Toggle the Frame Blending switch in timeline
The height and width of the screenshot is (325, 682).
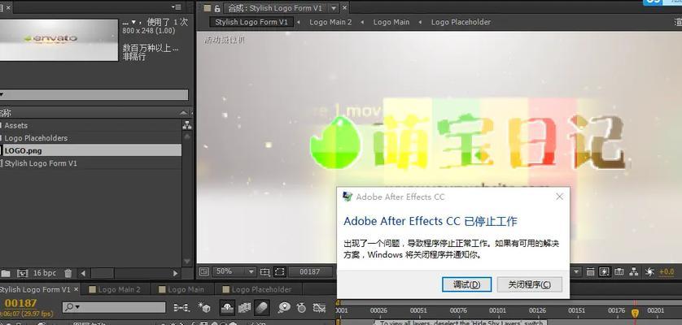[244, 308]
